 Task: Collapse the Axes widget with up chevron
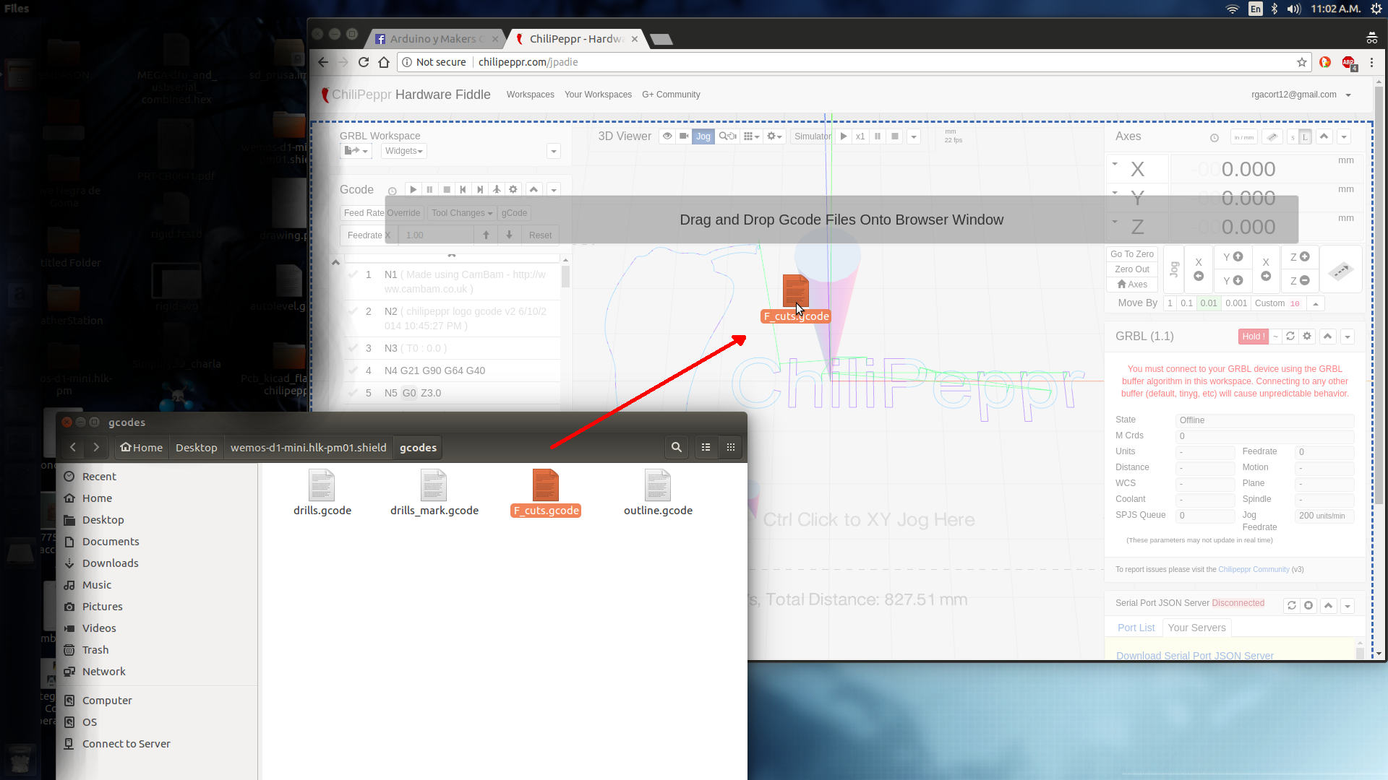1324,136
